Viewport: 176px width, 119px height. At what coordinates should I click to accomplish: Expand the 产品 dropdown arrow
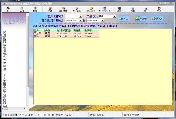(114, 16)
